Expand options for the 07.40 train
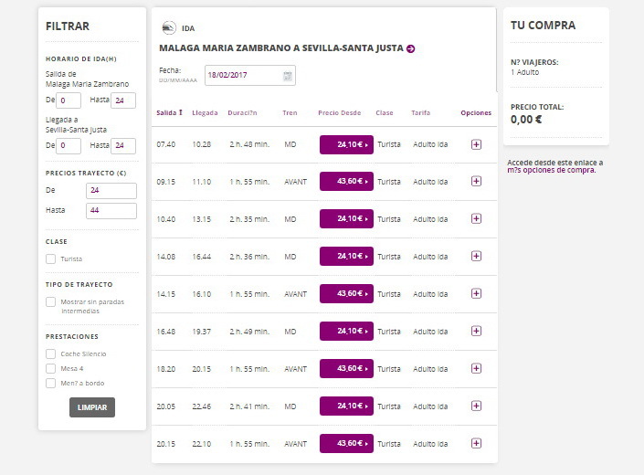The image size is (644, 475). (x=476, y=144)
